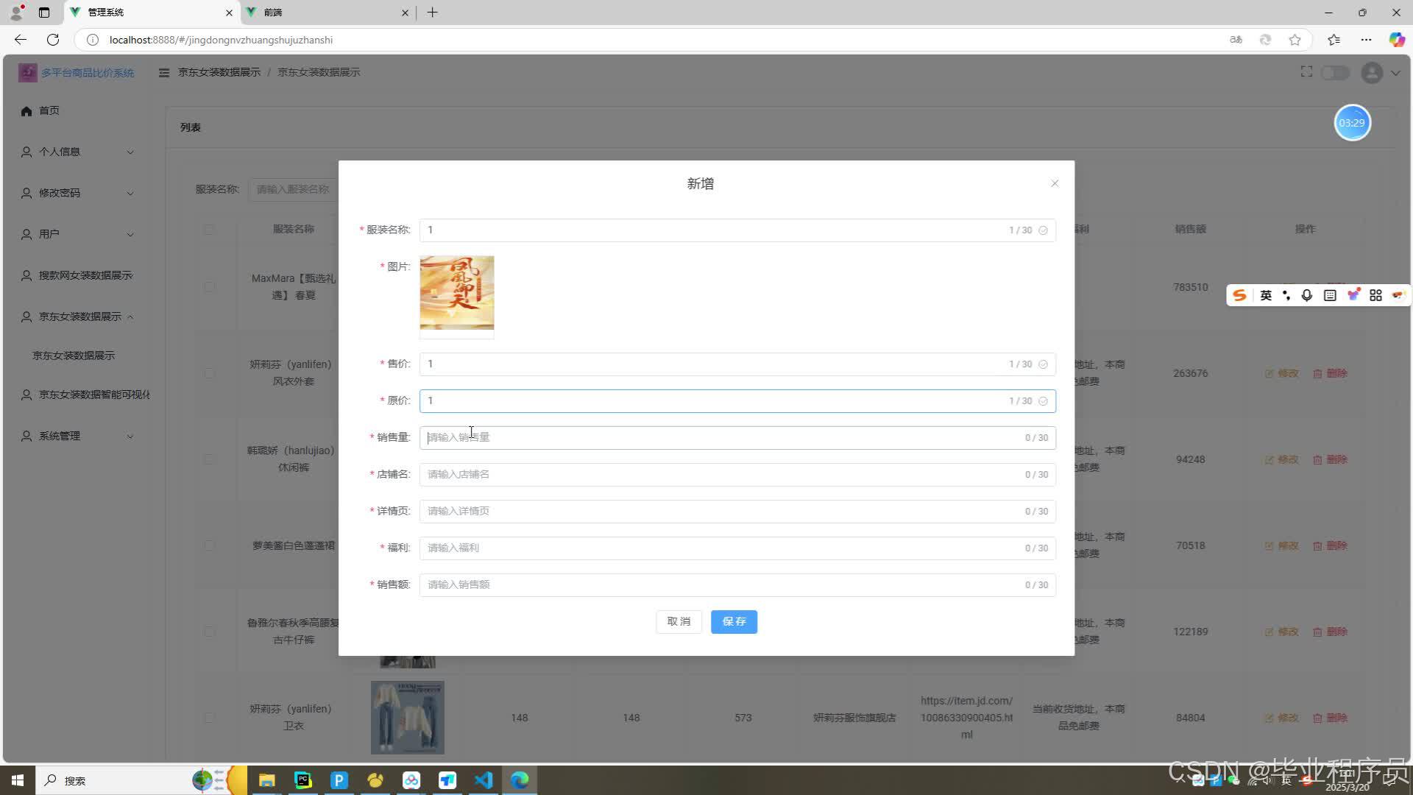The height and width of the screenshot is (795, 1413).
Task: Click the 03:29 timer circle
Action: (x=1352, y=123)
